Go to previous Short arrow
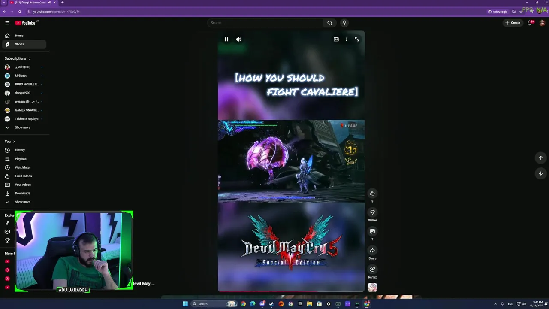This screenshot has width=549, height=309. pyautogui.click(x=540, y=158)
